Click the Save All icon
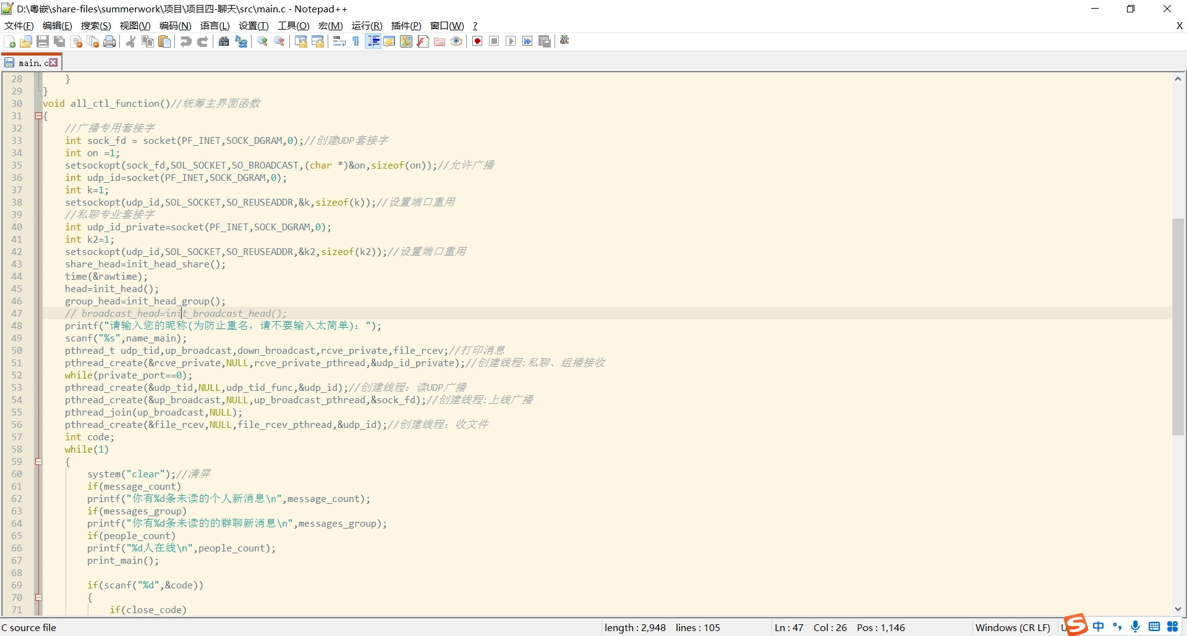 [59, 41]
